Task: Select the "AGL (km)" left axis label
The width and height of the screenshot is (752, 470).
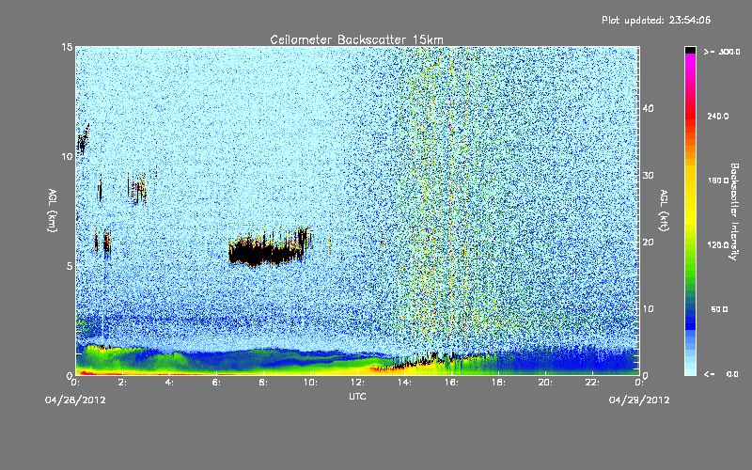Action: click(x=53, y=210)
